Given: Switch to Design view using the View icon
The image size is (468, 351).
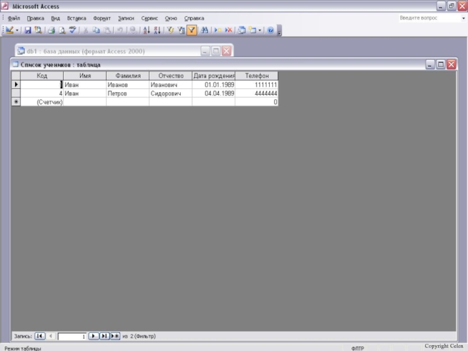Looking at the screenshot, I should tap(9, 30).
